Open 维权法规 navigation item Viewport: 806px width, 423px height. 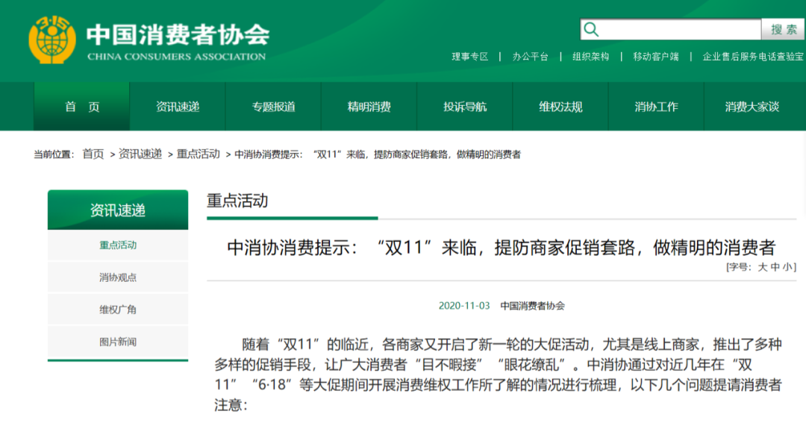(560, 107)
